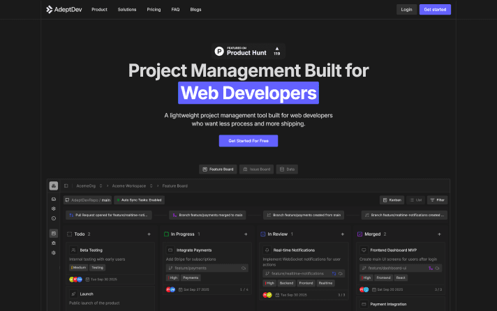Click the Medium priority tag on Beta Testing
The image size is (497, 311).
[78, 268]
